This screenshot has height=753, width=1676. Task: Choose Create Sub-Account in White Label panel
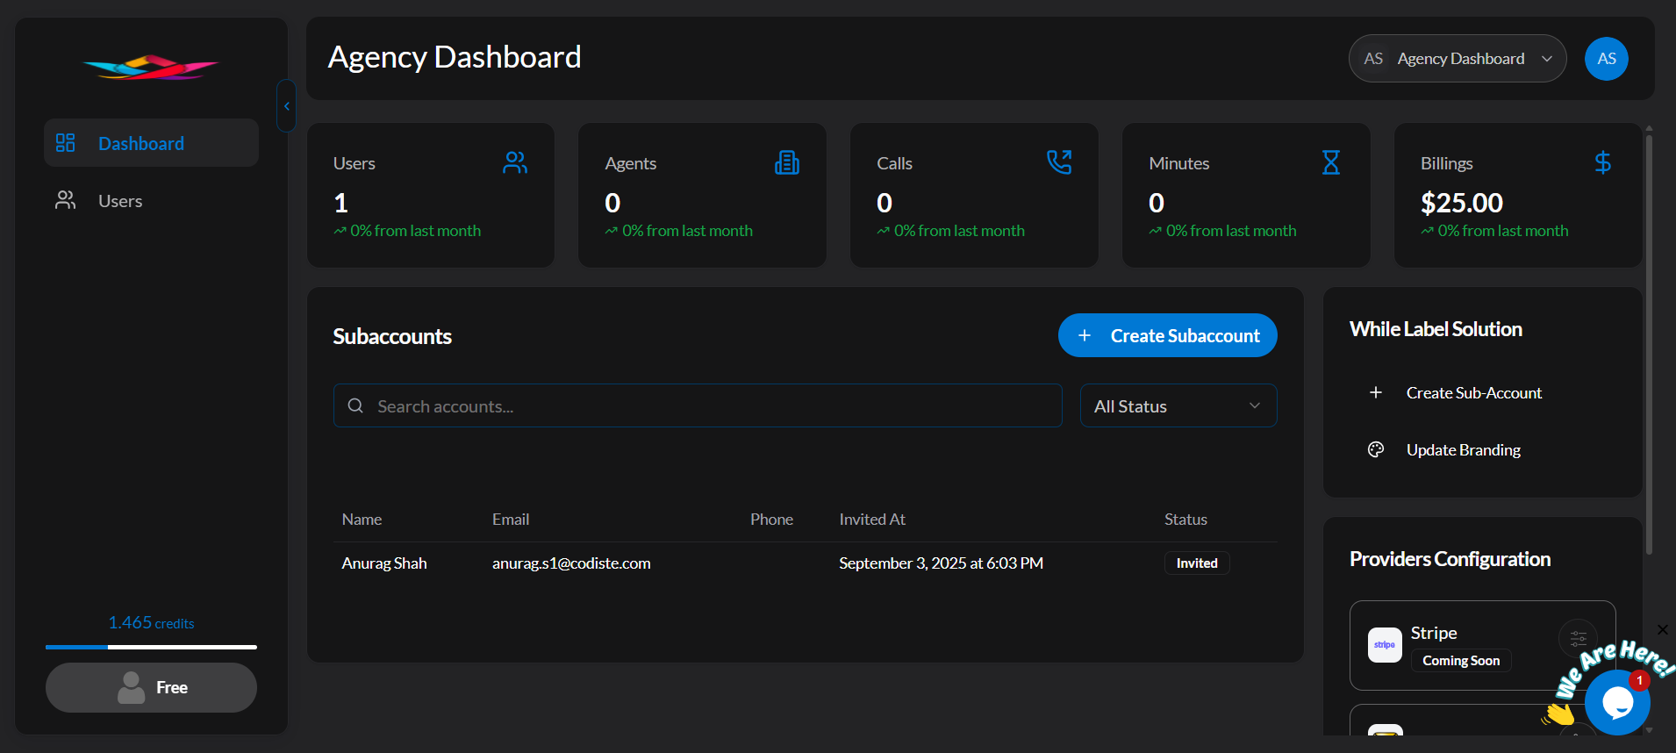point(1473,393)
